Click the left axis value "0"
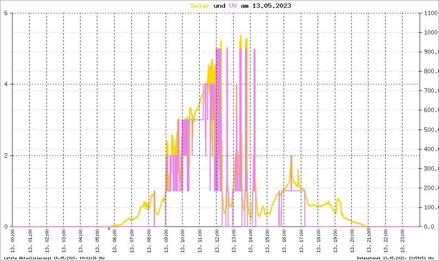Image resolution: width=439 pixels, height=261 pixels. tap(6, 227)
